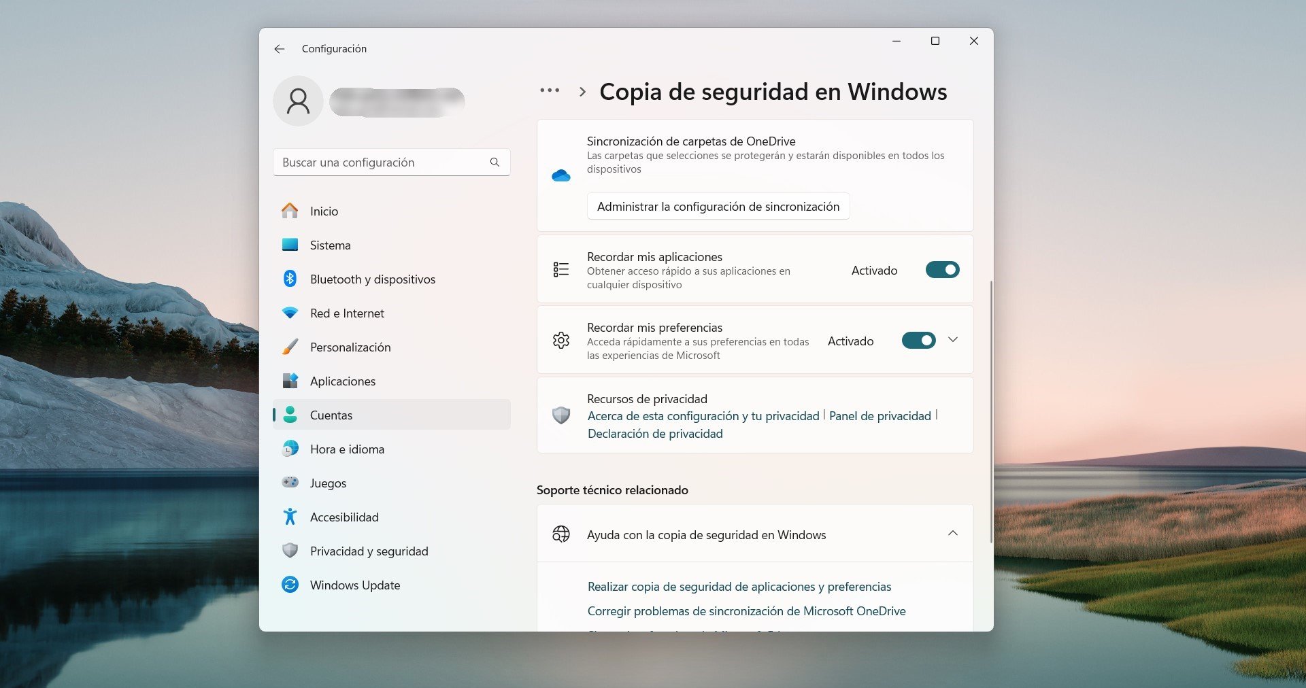The width and height of the screenshot is (1306, 688).
Task: Click the globe help icon beside Ayuda
Action: coord(561,534)
